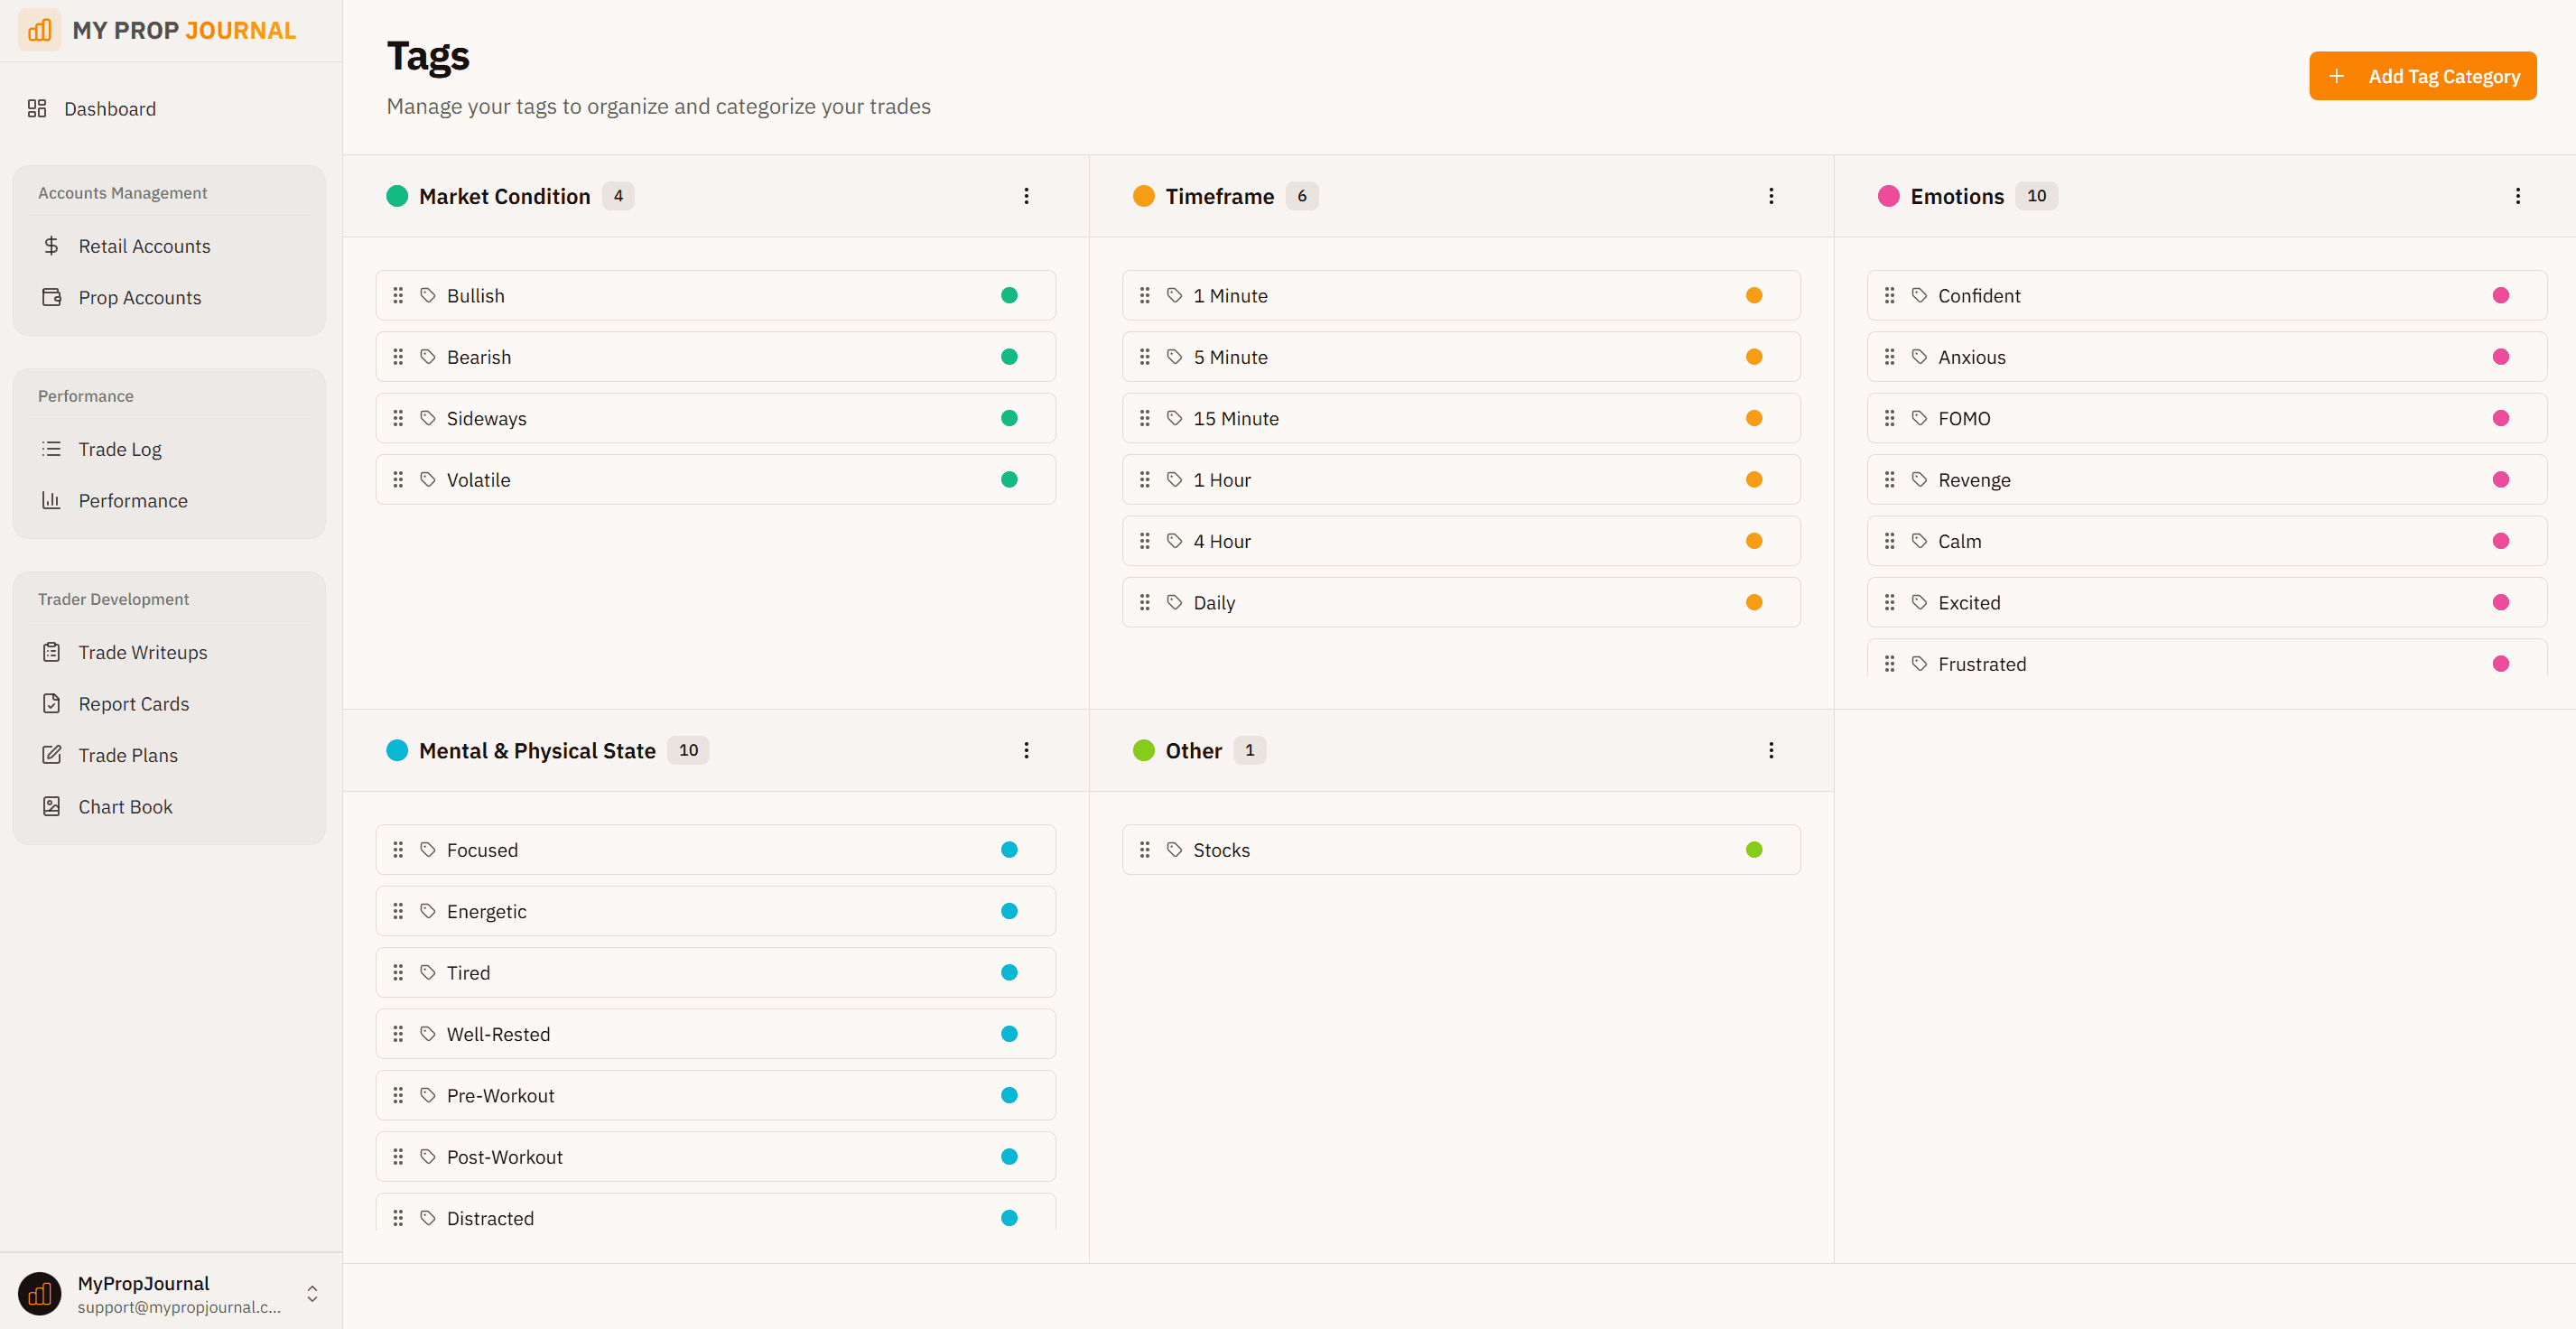Click the drag handle of Confident tag

click(1890, 295)
